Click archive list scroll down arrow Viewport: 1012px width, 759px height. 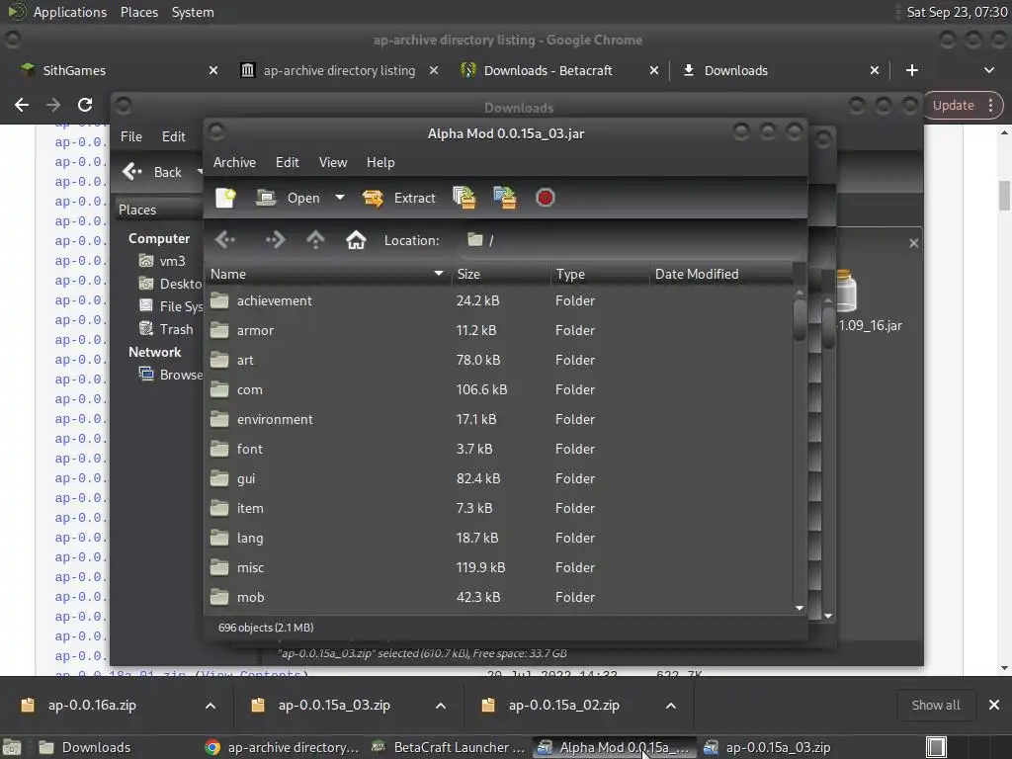(x=800, y=608)
